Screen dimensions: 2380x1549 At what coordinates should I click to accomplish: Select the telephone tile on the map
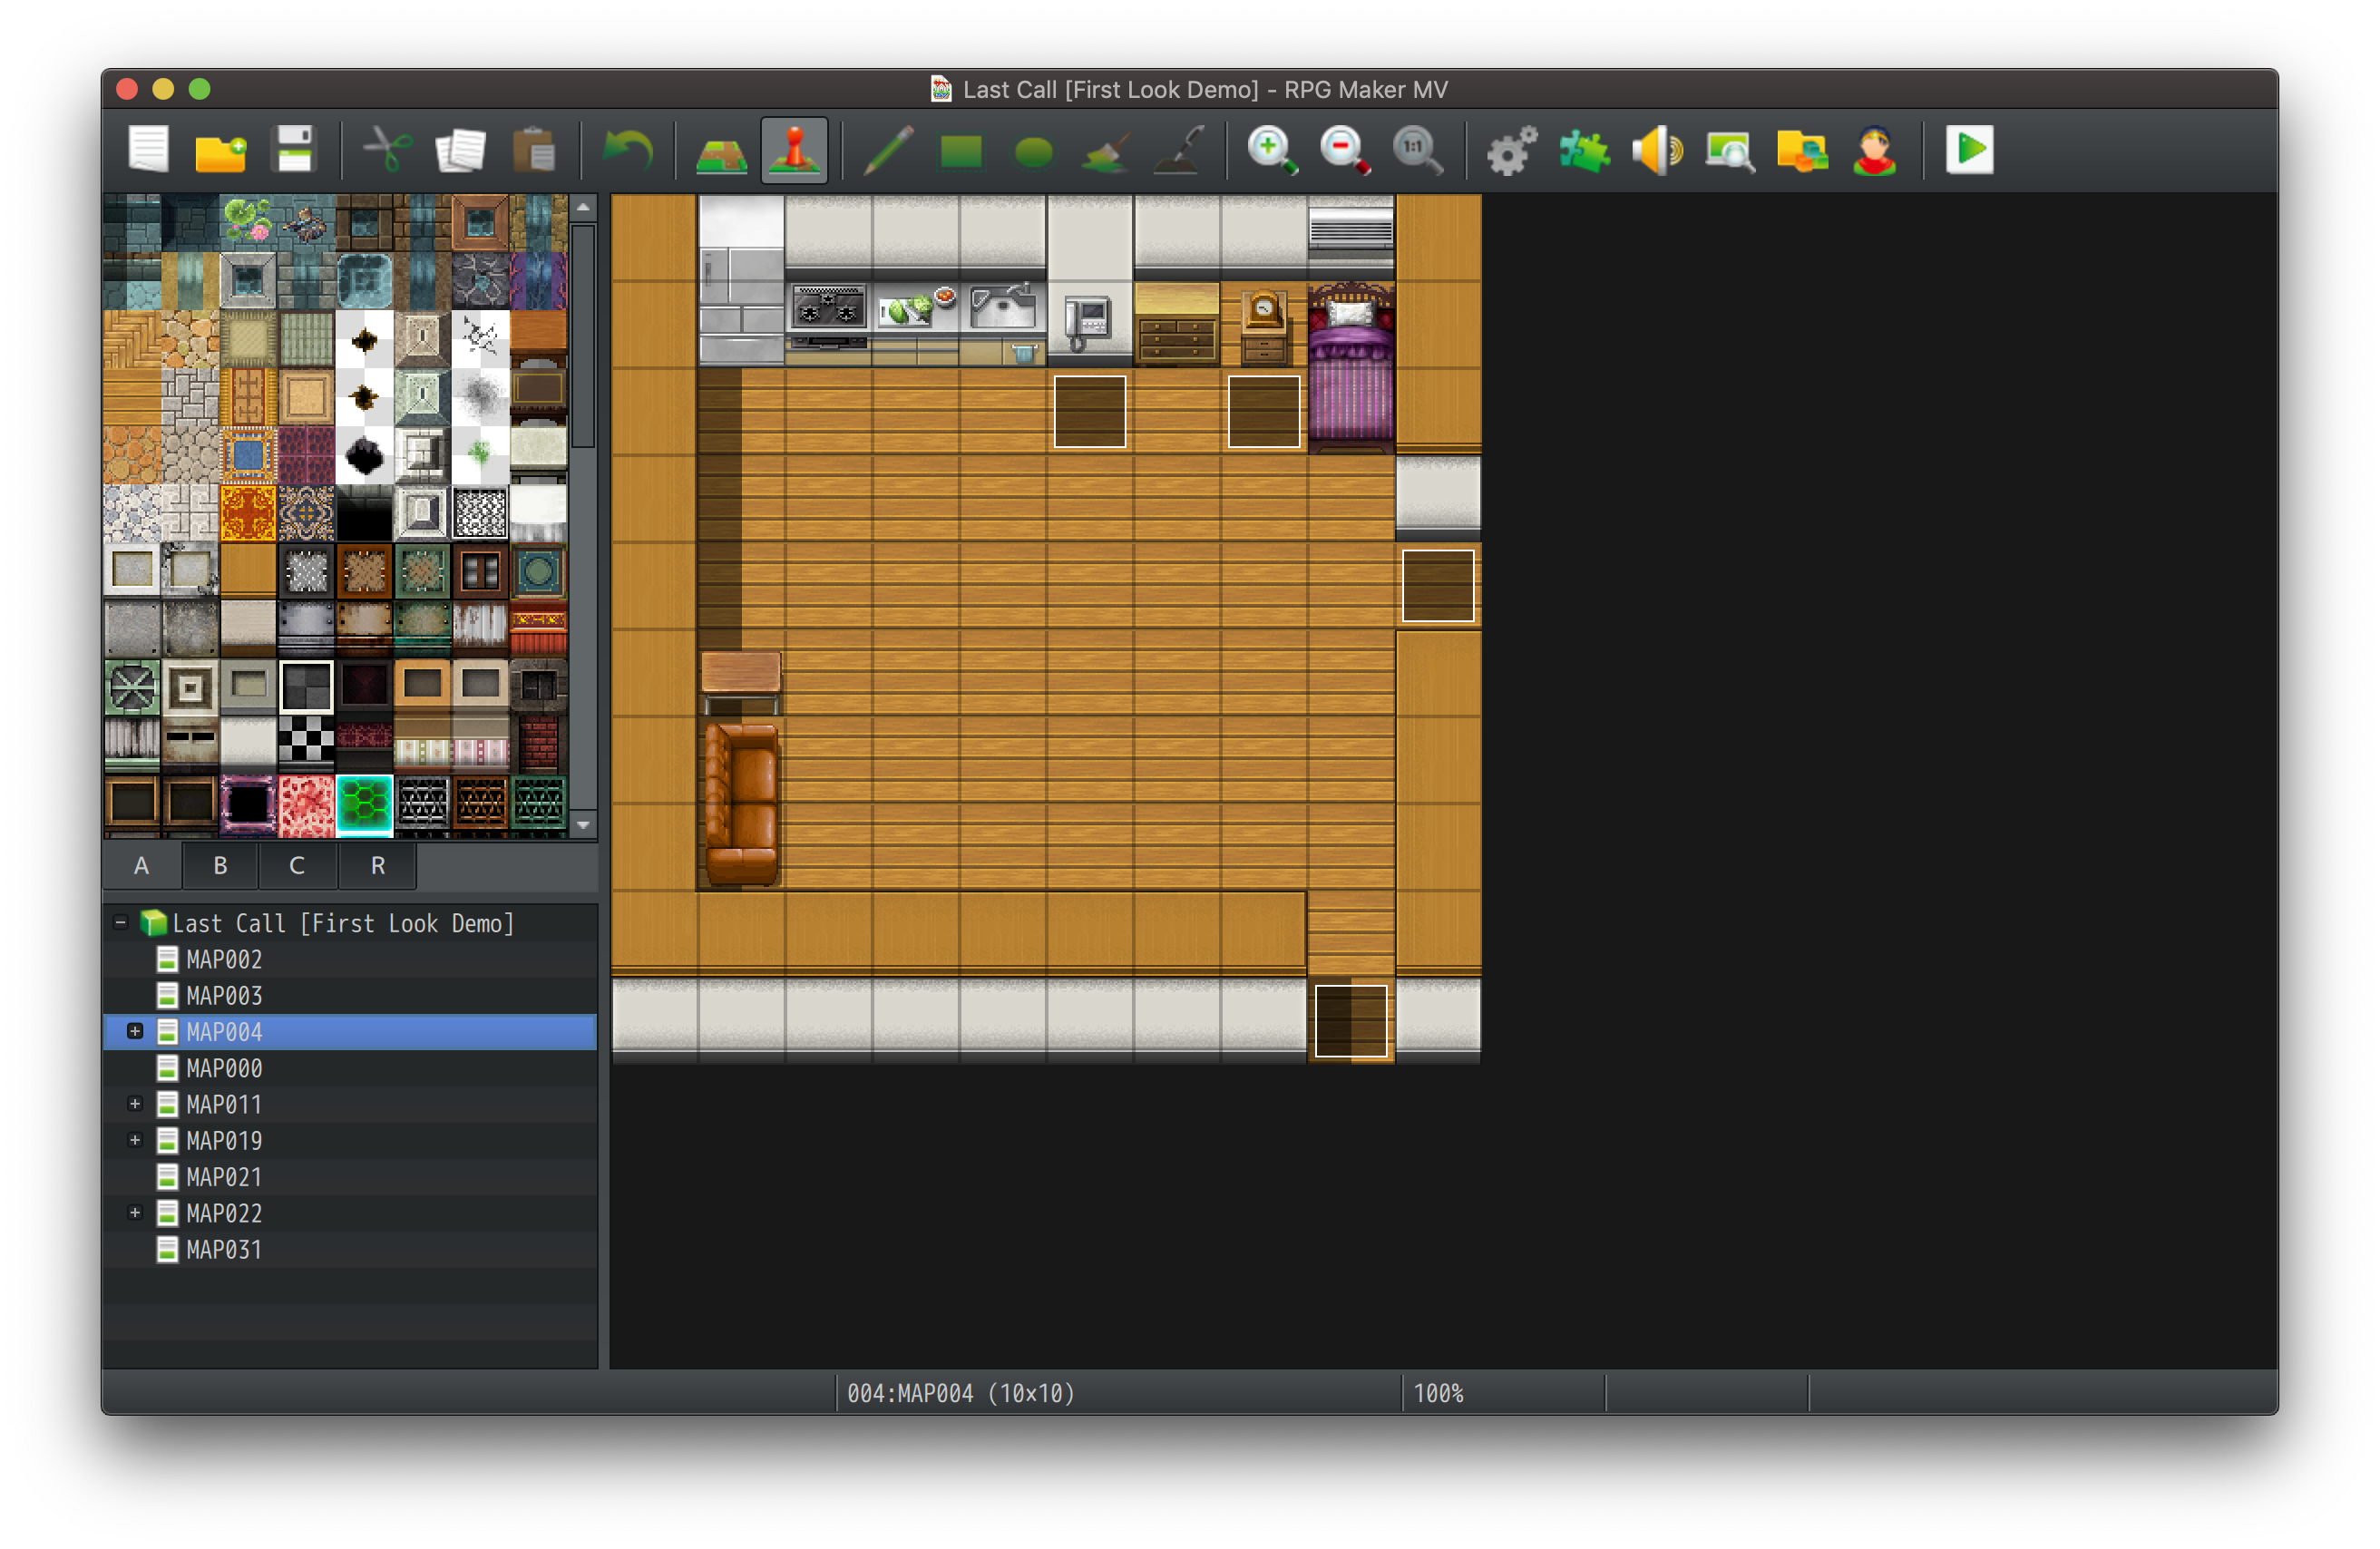(x=1089, y=323)
